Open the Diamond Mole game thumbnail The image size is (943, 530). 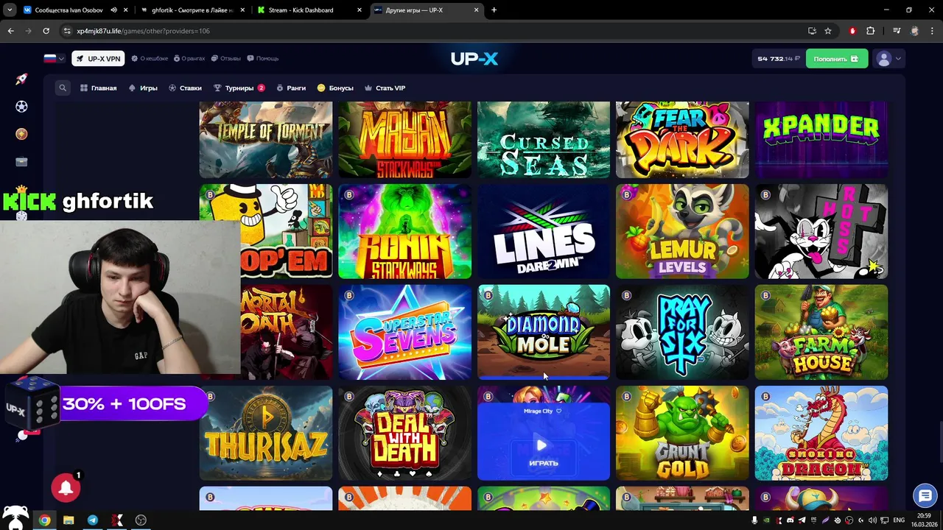(544, 333)
